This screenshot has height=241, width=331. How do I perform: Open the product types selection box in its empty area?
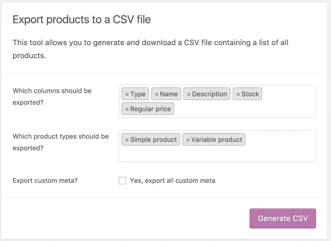[217, 153]
